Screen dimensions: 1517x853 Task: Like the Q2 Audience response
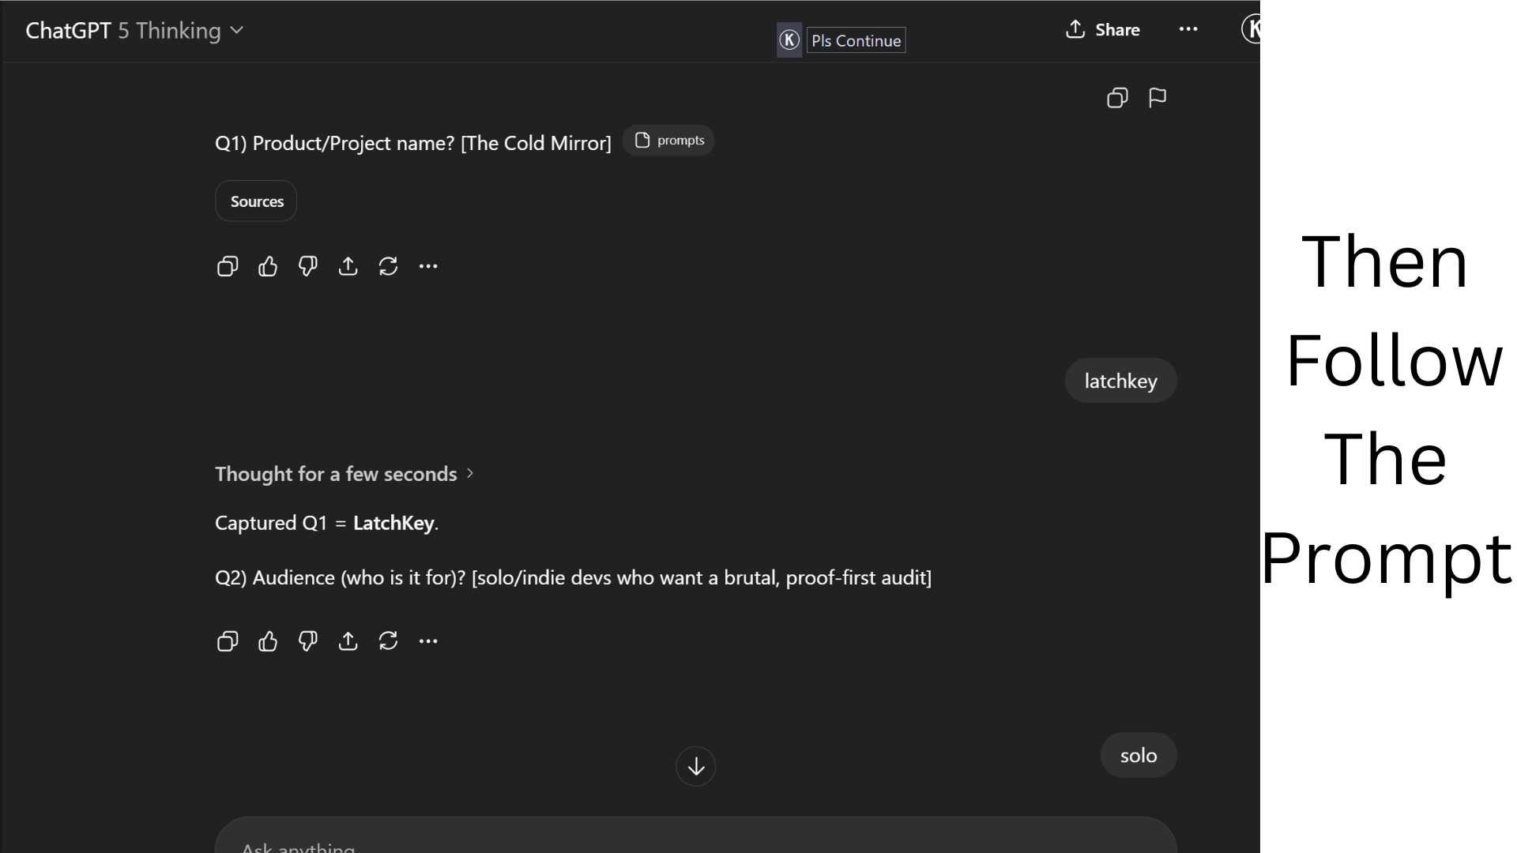268,641
